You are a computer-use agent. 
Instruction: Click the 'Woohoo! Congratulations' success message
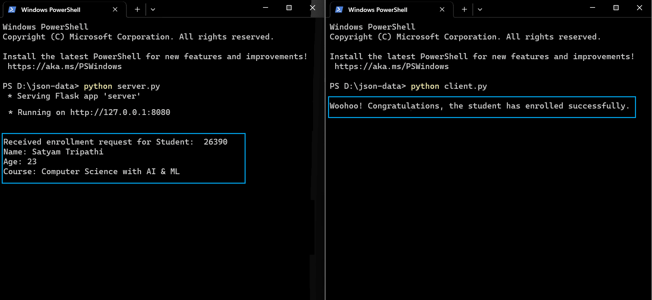[x=479, y=106]
